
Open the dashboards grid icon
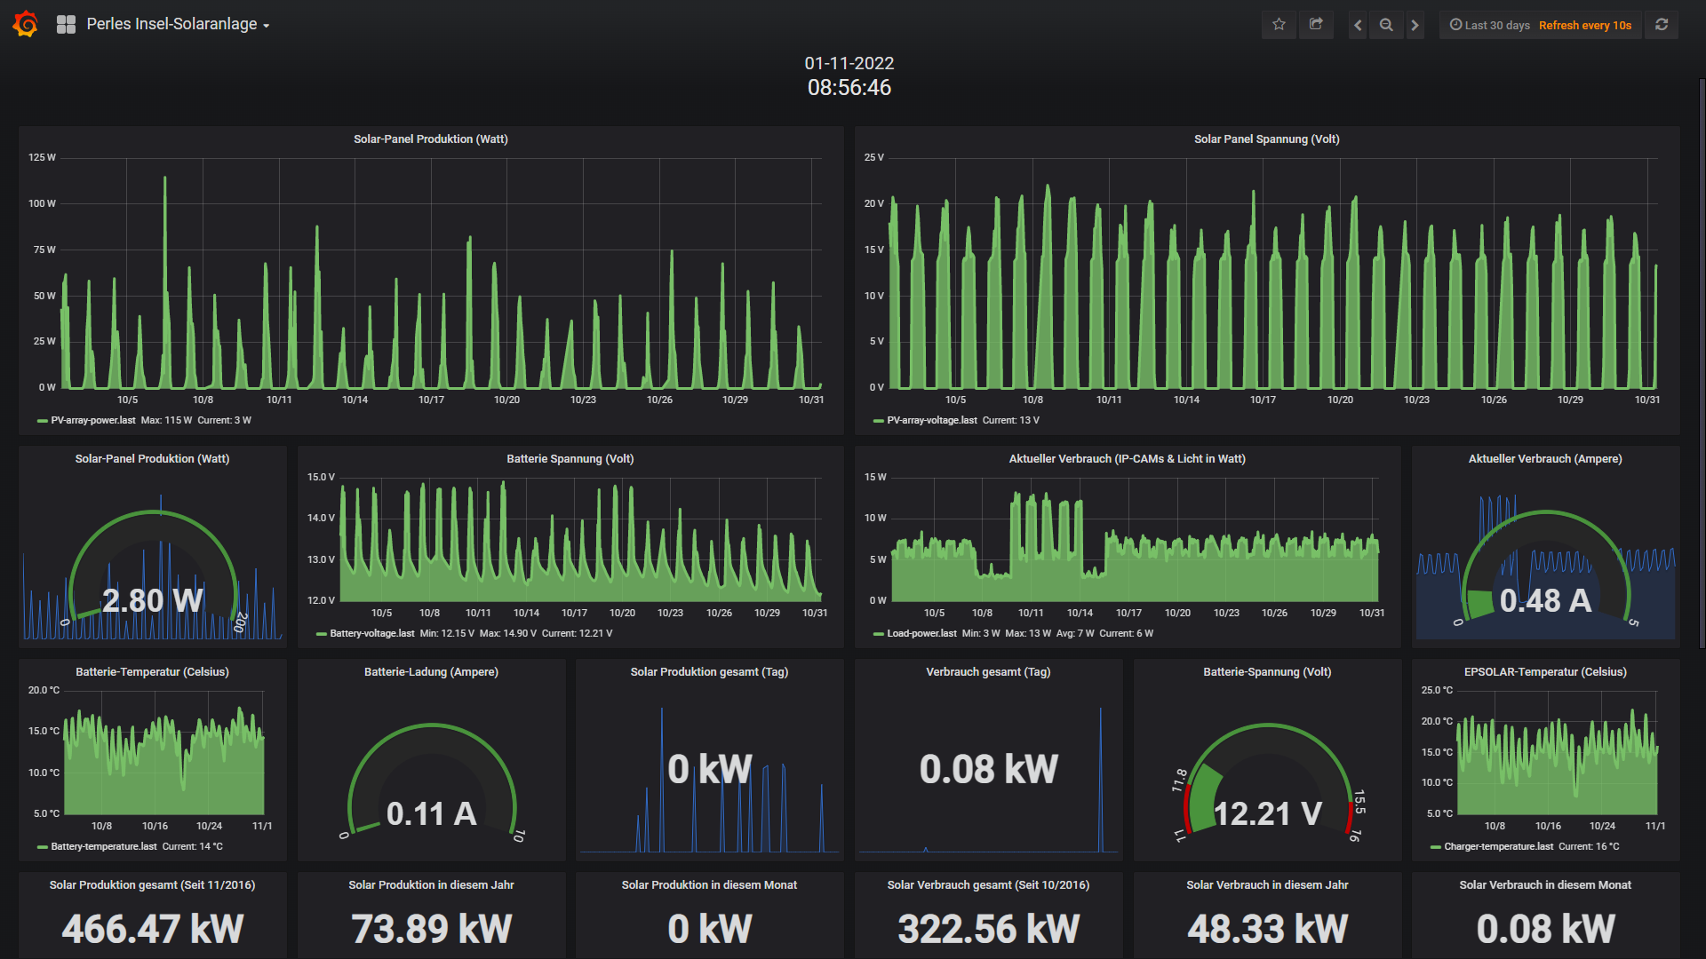(x=66, y=25)
